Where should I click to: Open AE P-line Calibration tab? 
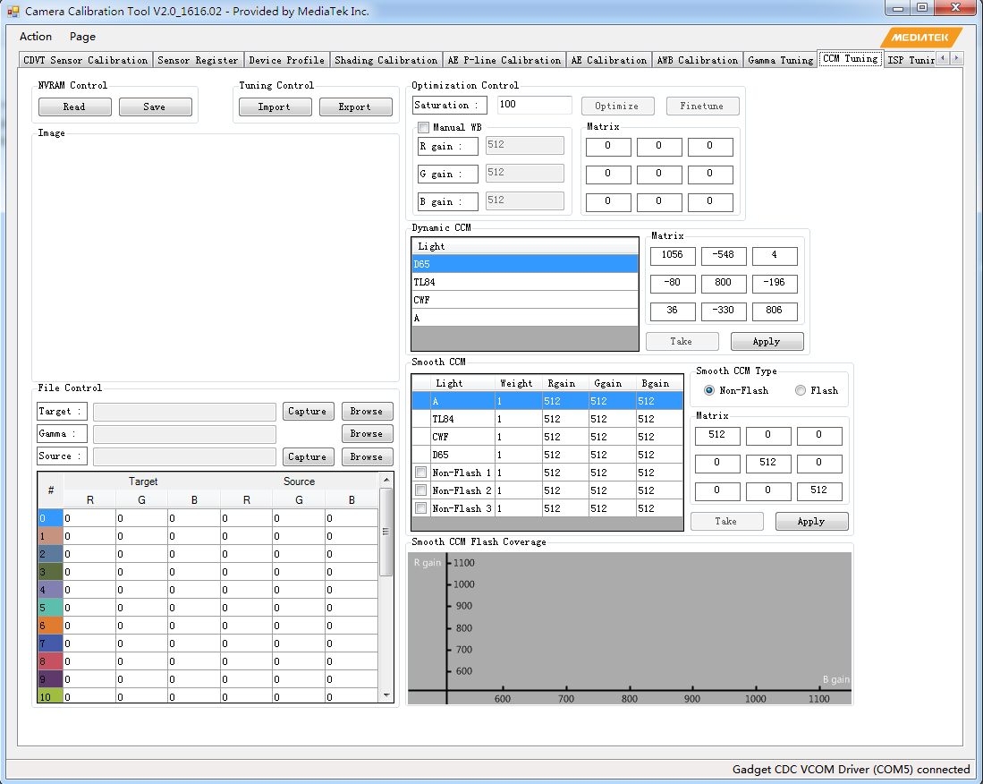coord(504,60)
